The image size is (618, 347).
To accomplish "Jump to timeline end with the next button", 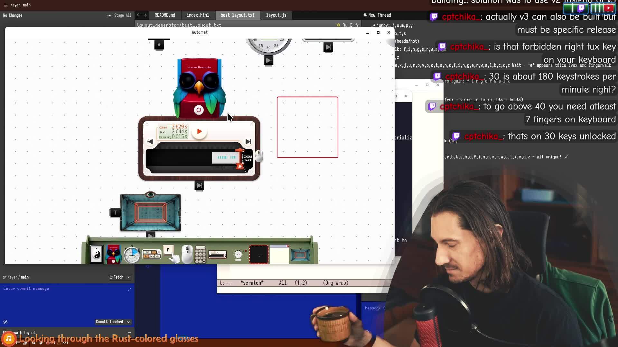I will tap(248, 142).
